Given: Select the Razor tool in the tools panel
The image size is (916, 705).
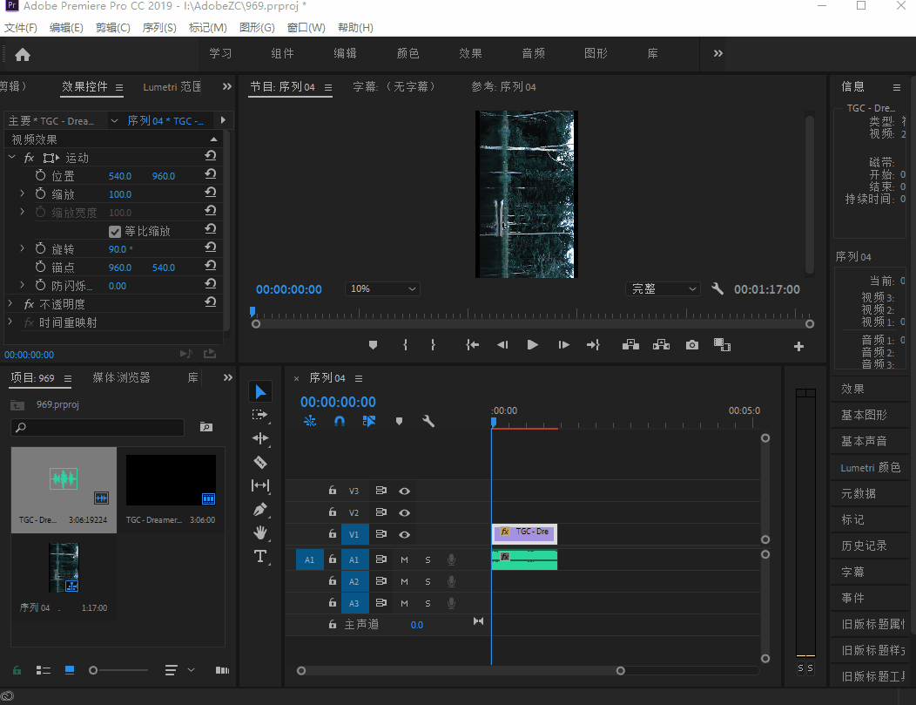Looking at the screenshot, I should [259, 462].
